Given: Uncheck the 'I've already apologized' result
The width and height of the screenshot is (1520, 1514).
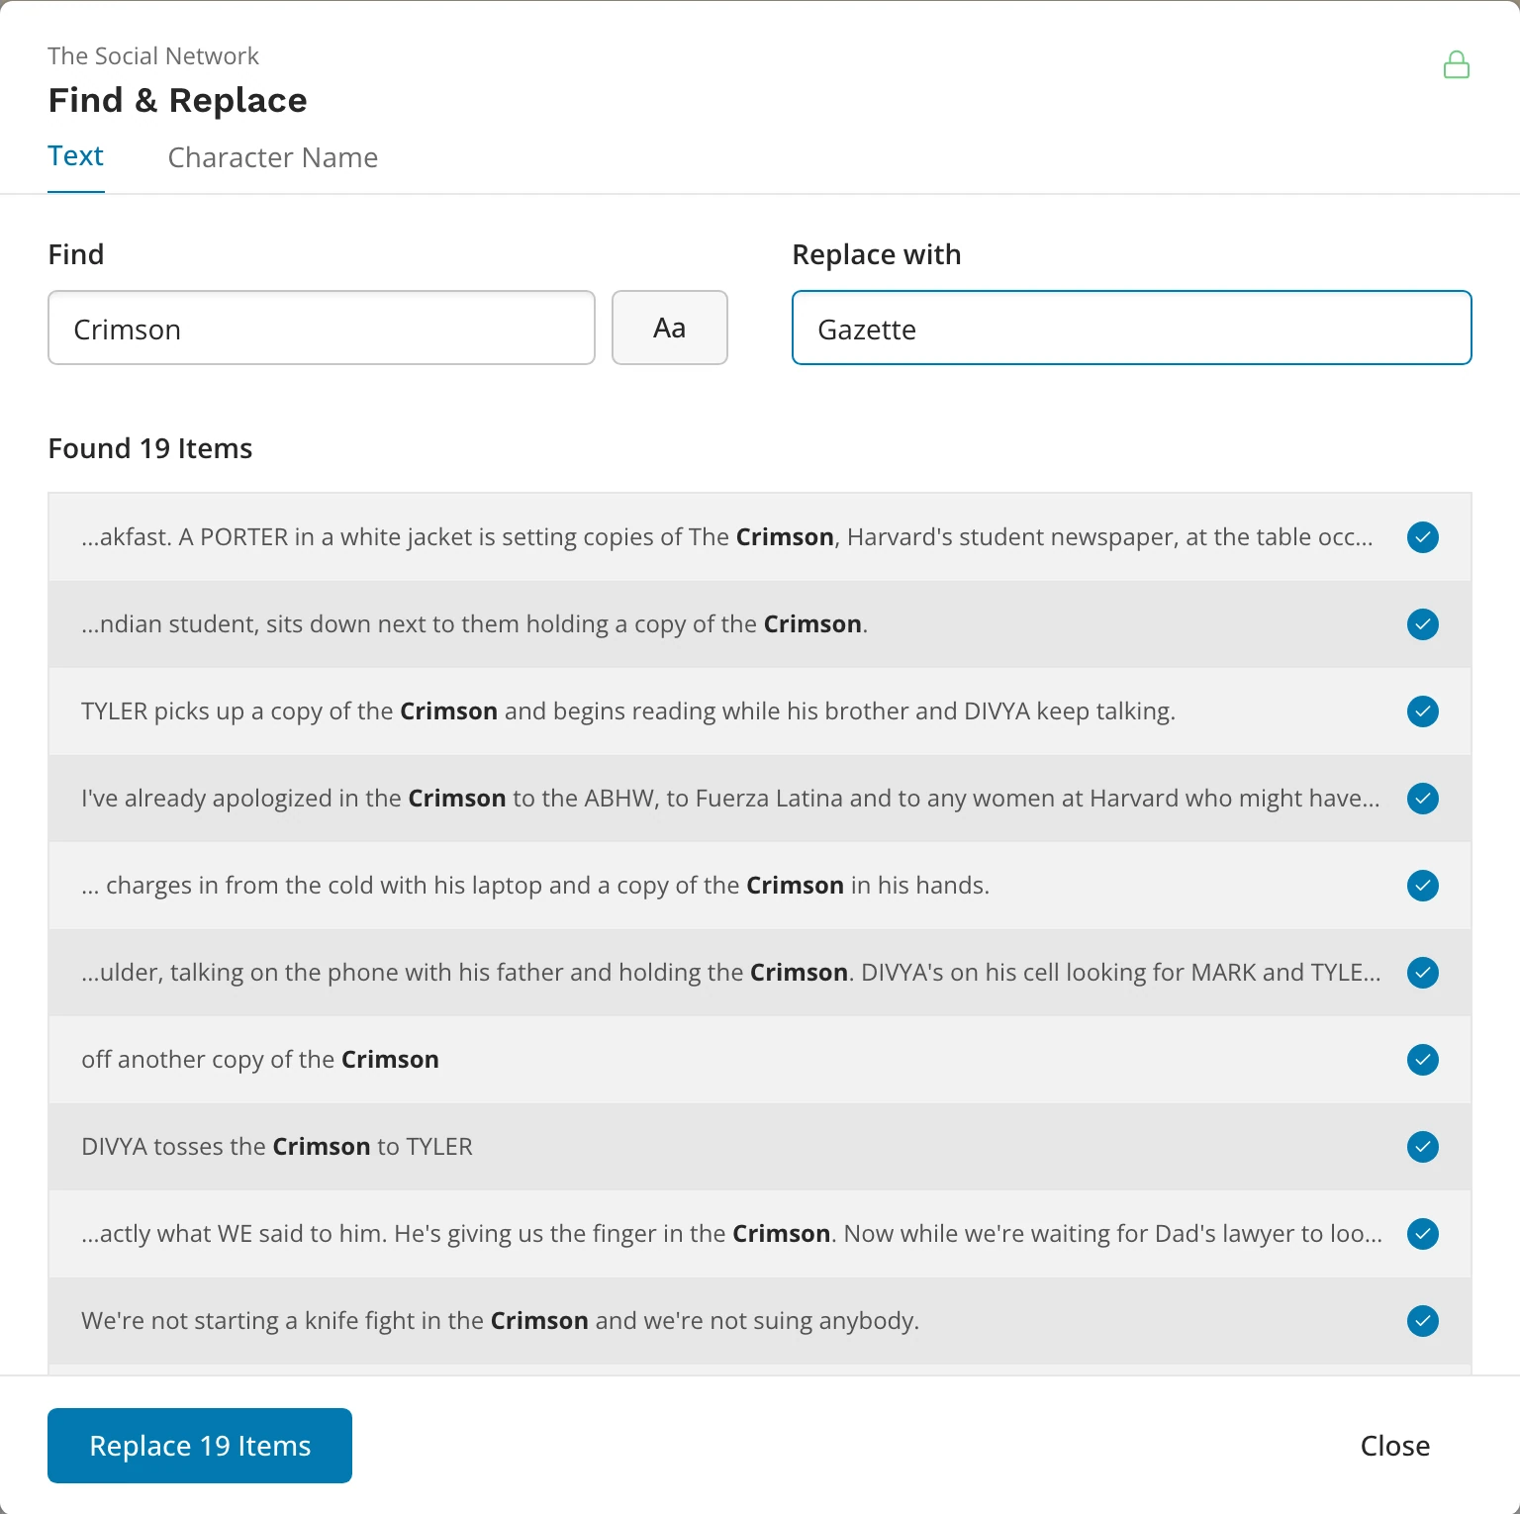Looking at the screenshot, I should point(1423,799).
